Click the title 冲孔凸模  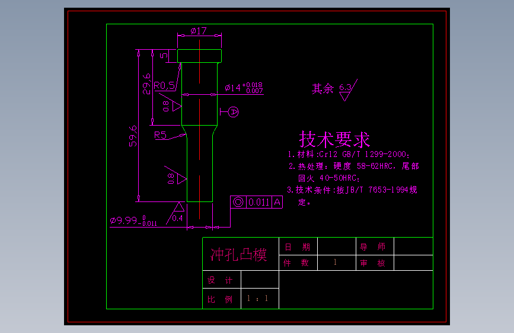(x=239, y=255)
